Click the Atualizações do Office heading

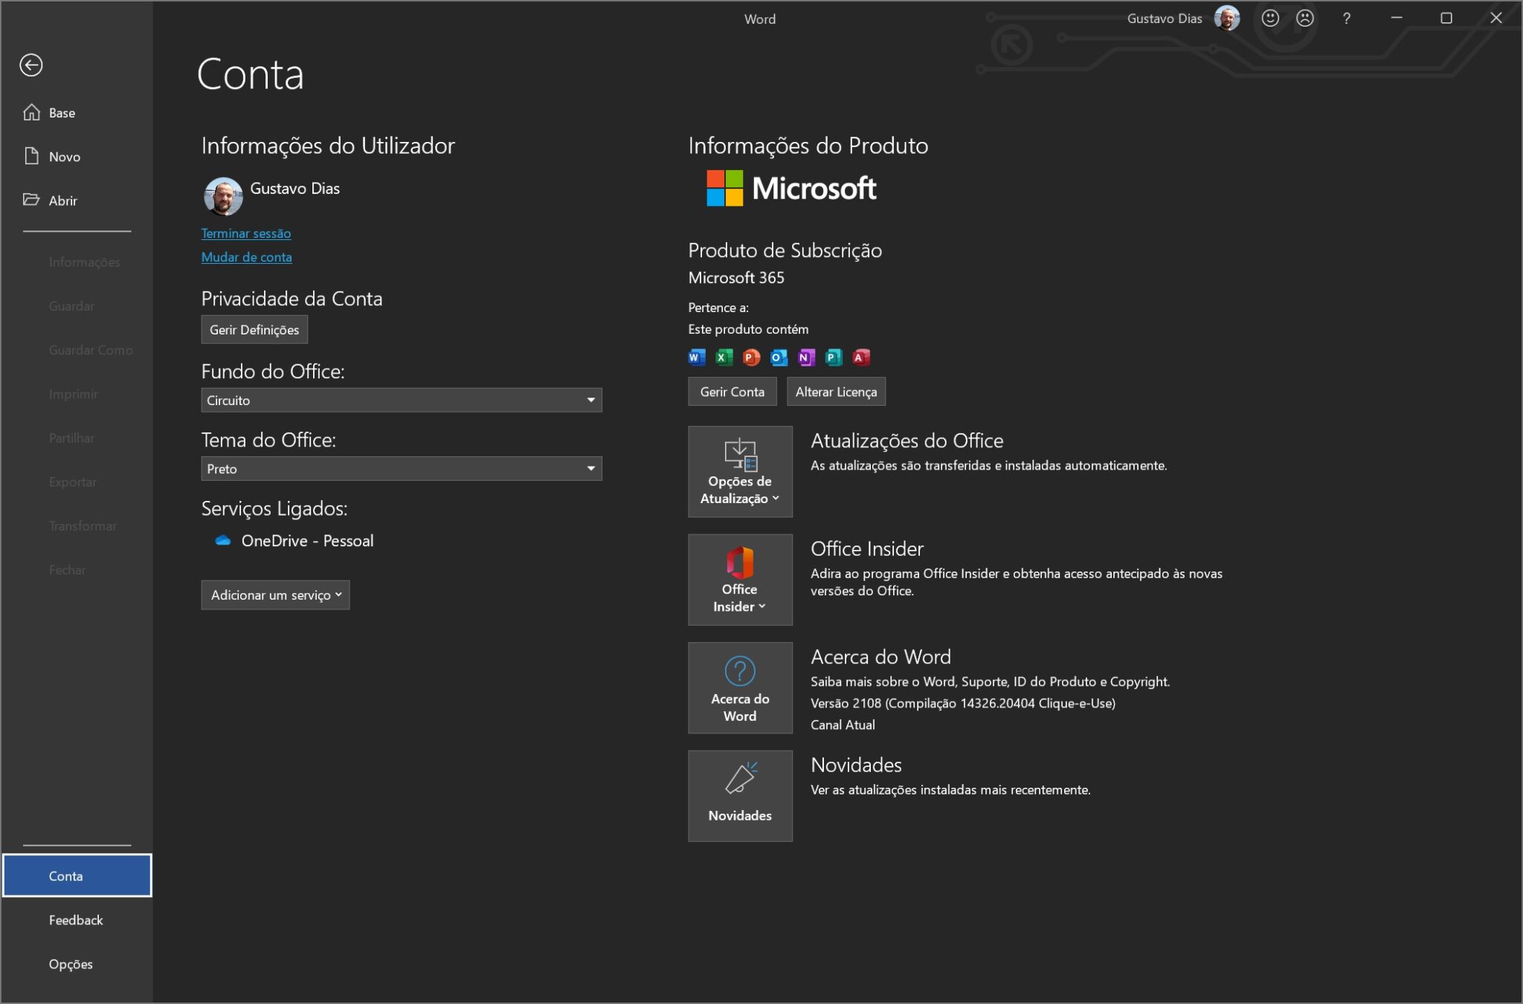tap(907, 441)
